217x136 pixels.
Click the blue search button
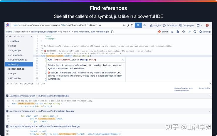[138, 25]
